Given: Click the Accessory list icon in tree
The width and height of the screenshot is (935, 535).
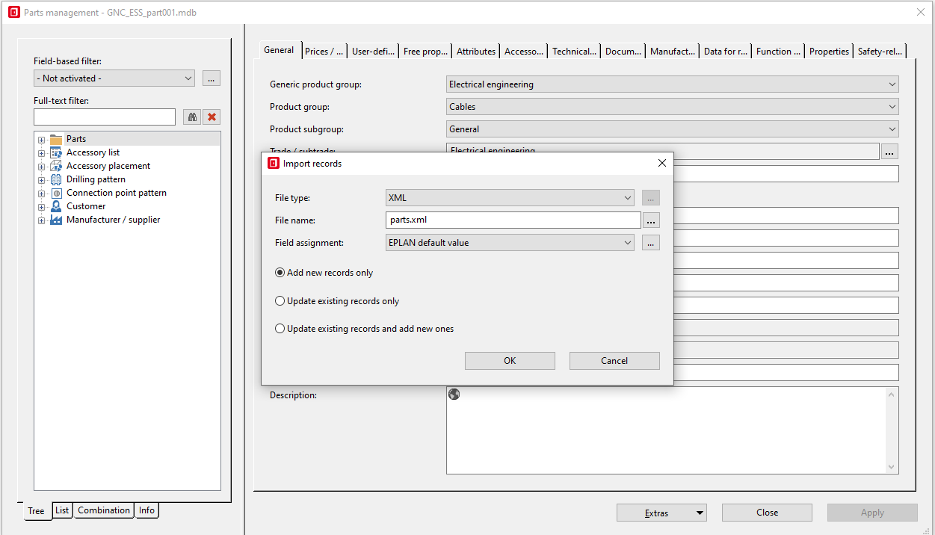Looking at the screenshot, I should pyautogui.click(x=56, y=152).
